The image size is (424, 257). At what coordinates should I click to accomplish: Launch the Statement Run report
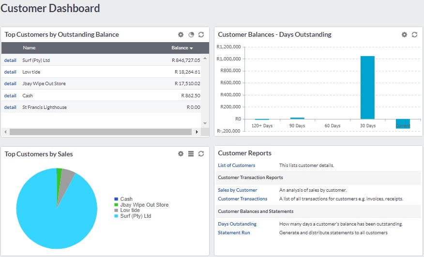234,233
